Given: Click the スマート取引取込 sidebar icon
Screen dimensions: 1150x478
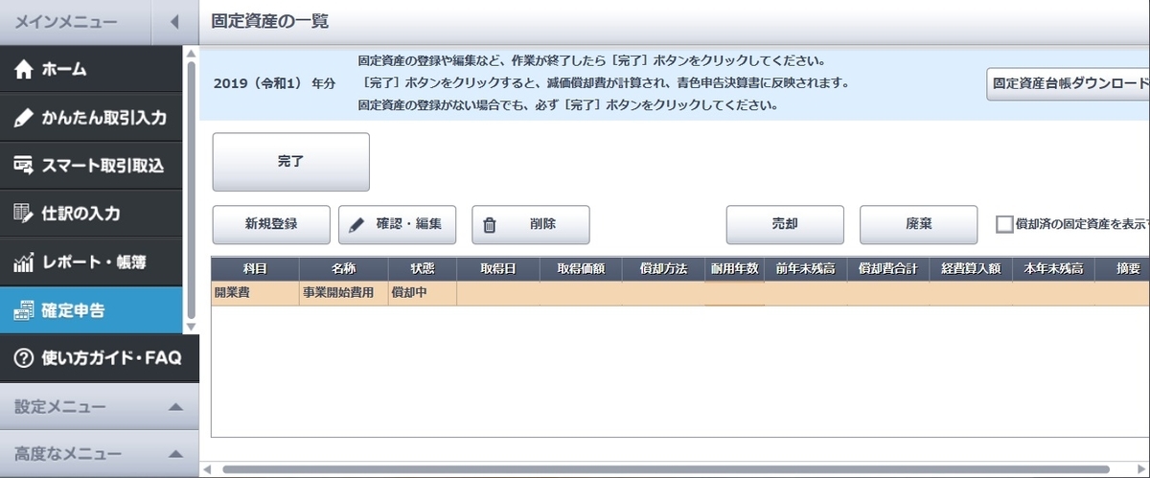Looking at the screenshot, I should point(24,166).
